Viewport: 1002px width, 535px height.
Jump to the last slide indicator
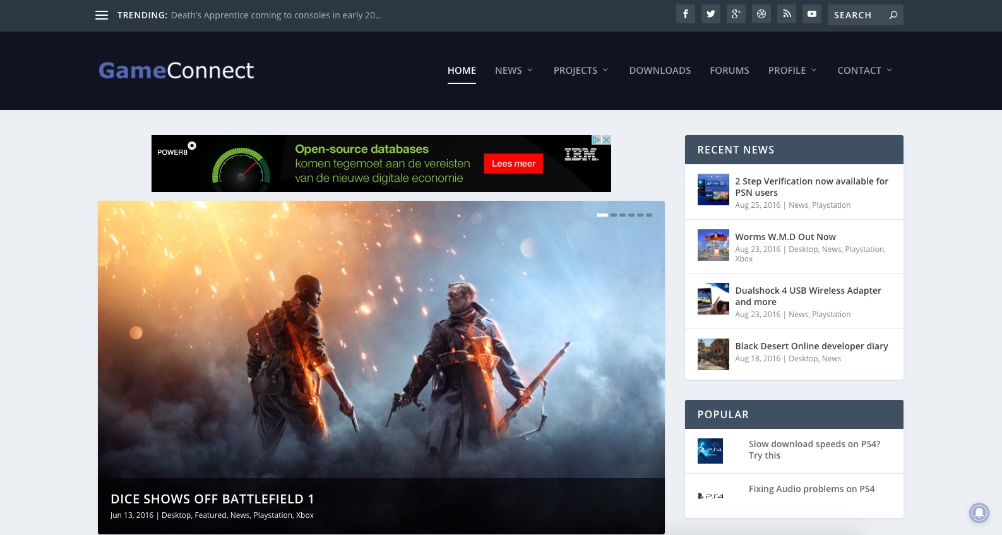click(x=649, y=215)
